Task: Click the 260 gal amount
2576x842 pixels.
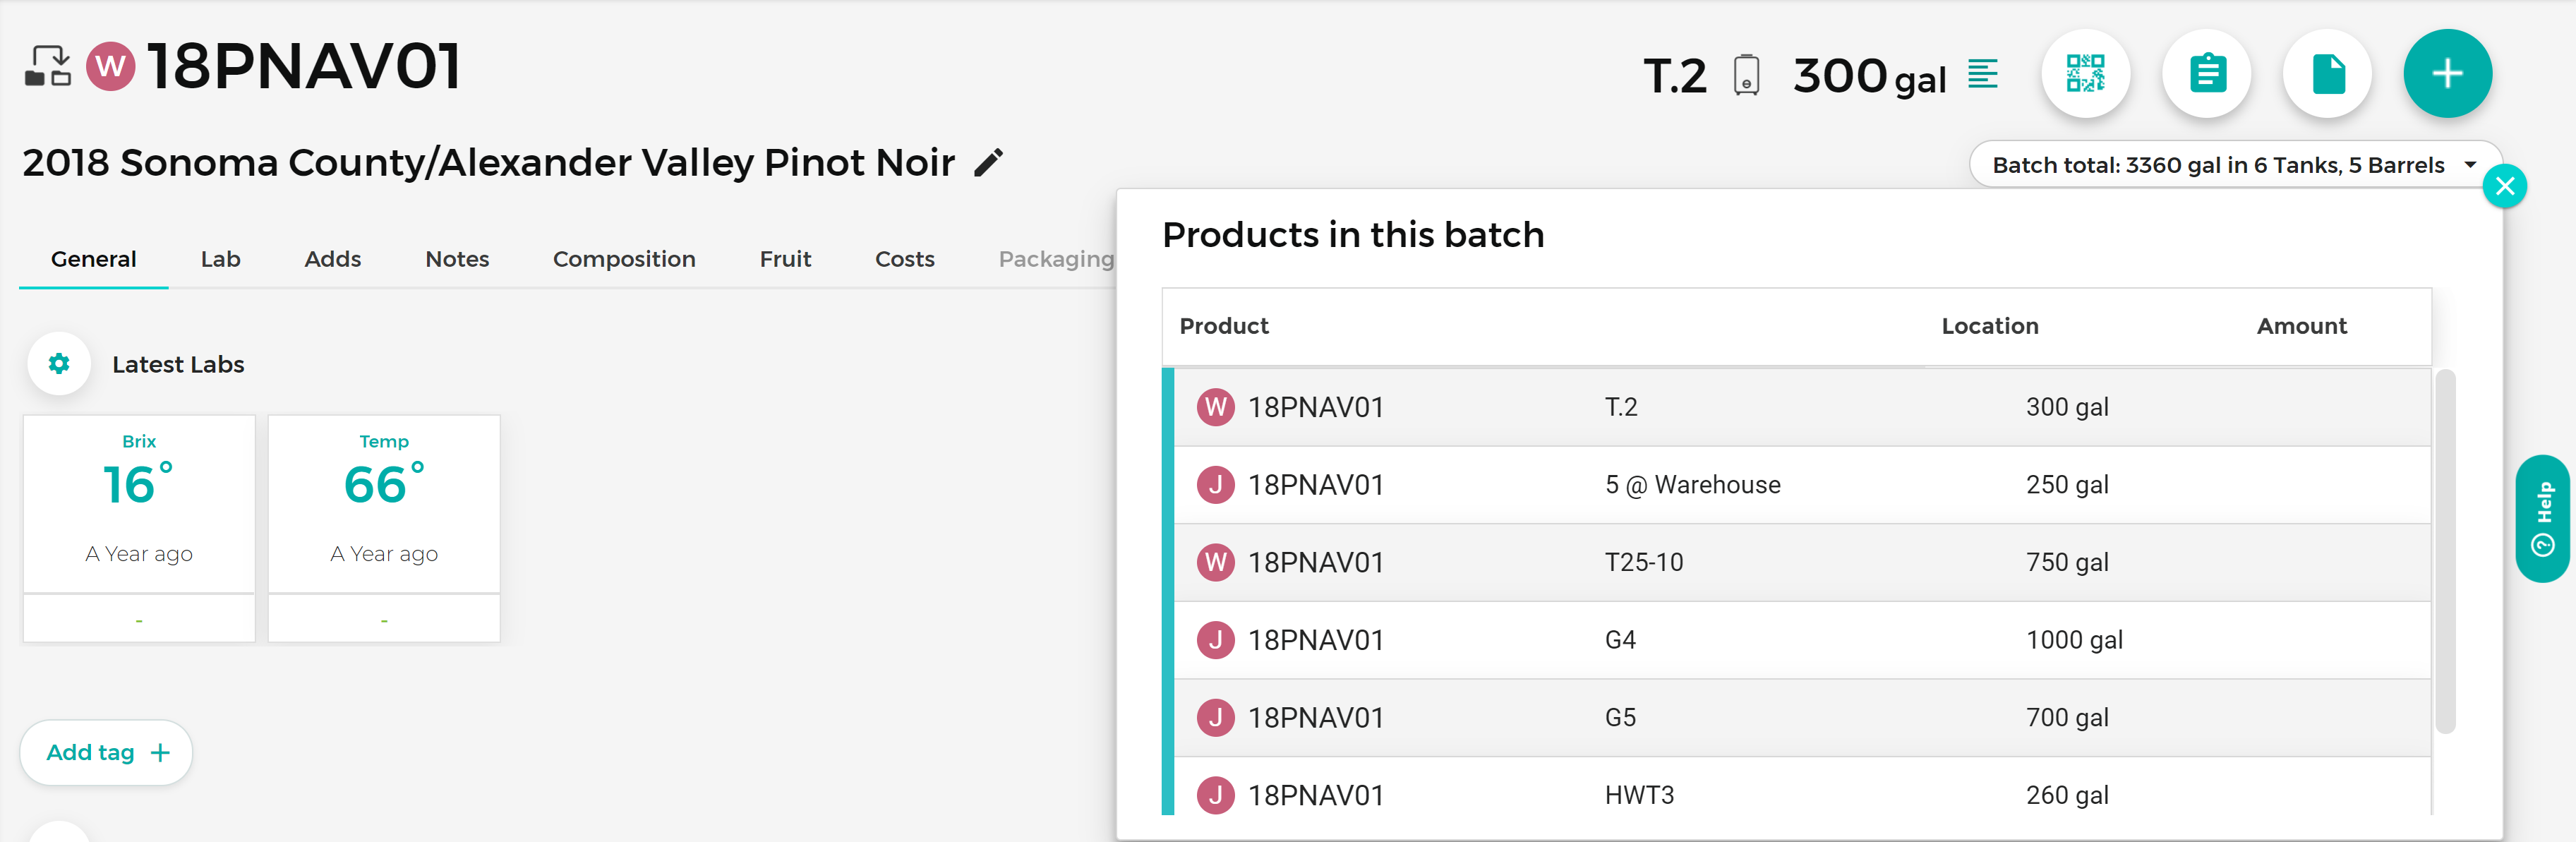Action: [x=2067, y=796]
